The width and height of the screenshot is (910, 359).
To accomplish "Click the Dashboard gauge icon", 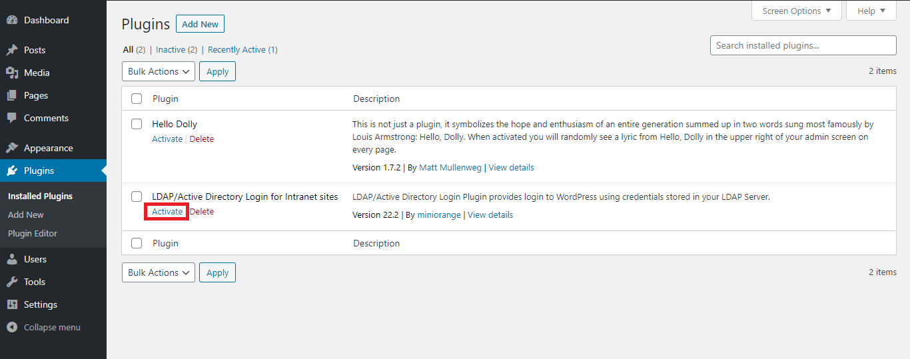I will pyautogui.click(x=12, y=20).
